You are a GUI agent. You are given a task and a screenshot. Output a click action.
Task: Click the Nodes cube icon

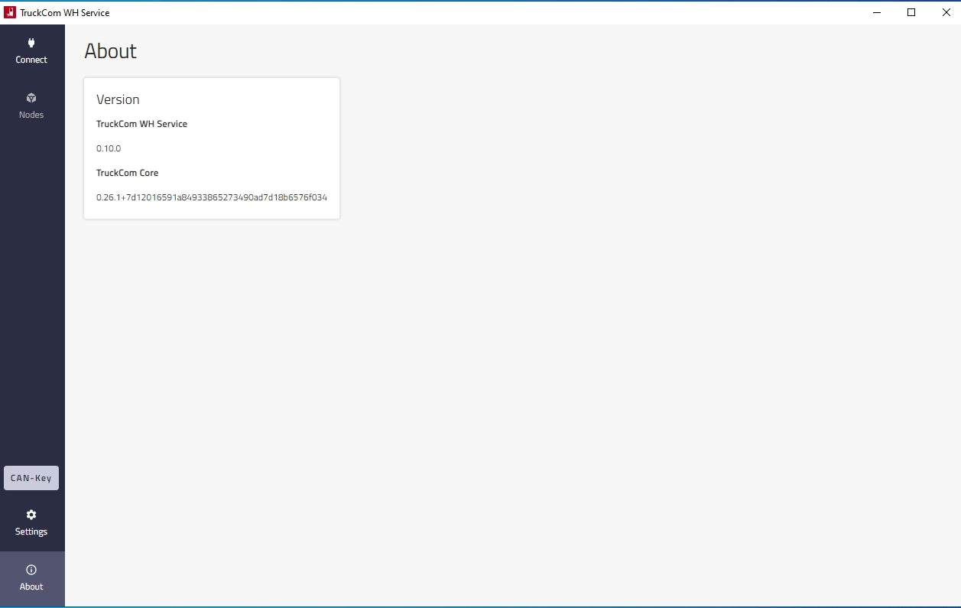coord(31,98)
